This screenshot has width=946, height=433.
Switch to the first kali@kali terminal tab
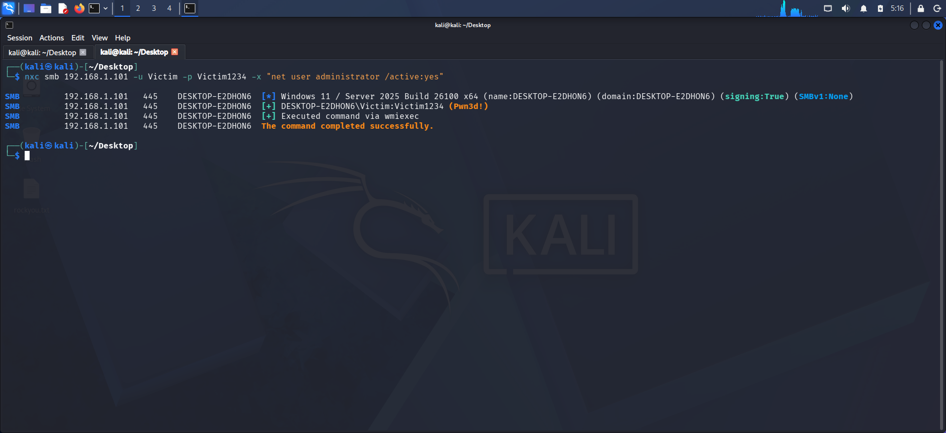point(42,52)
